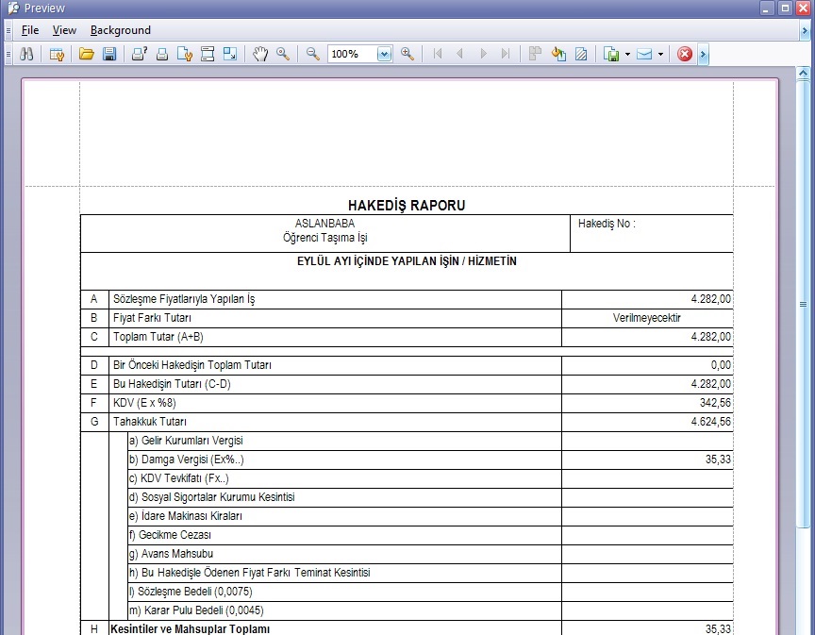Click the vertical scrollbar thumb

tap(804, 304)
